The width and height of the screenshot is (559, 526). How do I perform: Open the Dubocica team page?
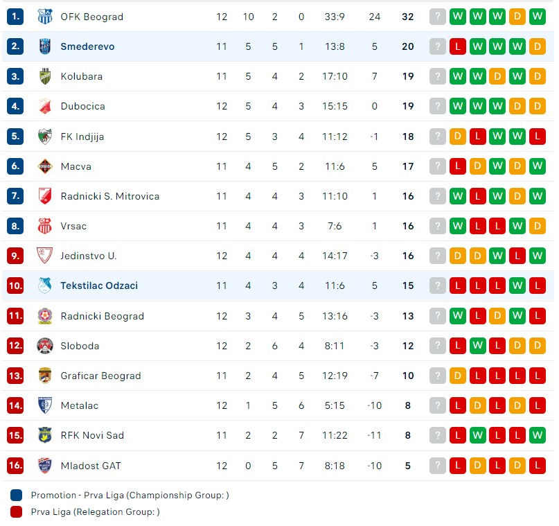click(82, 106)
